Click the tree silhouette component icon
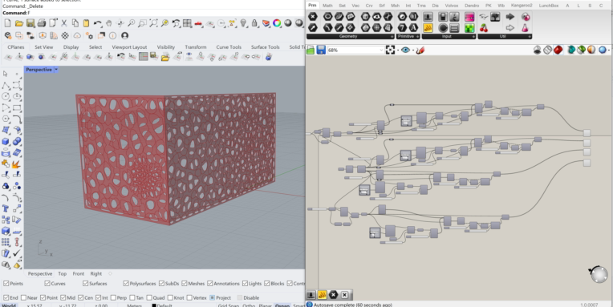 (495, 17)
